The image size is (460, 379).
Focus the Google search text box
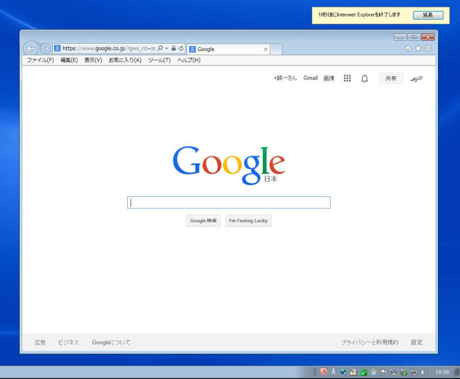click(x=228, y=202)
